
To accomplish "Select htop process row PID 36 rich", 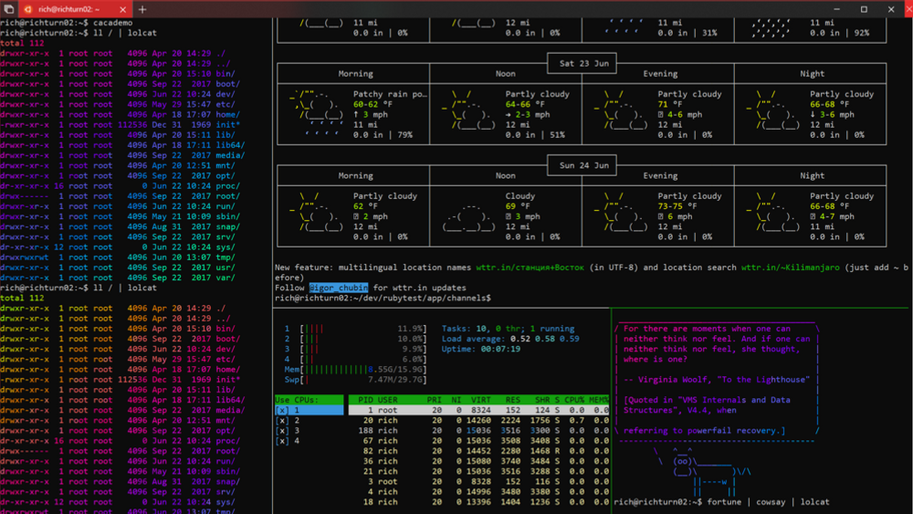I will click(478, 461).
